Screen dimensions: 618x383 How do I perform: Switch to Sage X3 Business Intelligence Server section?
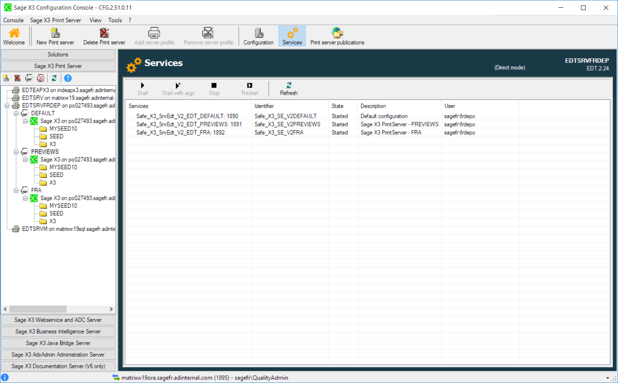click(58, 331)
